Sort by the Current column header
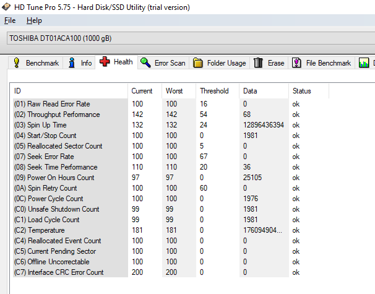375x294 pixels. tap(145, 91)
